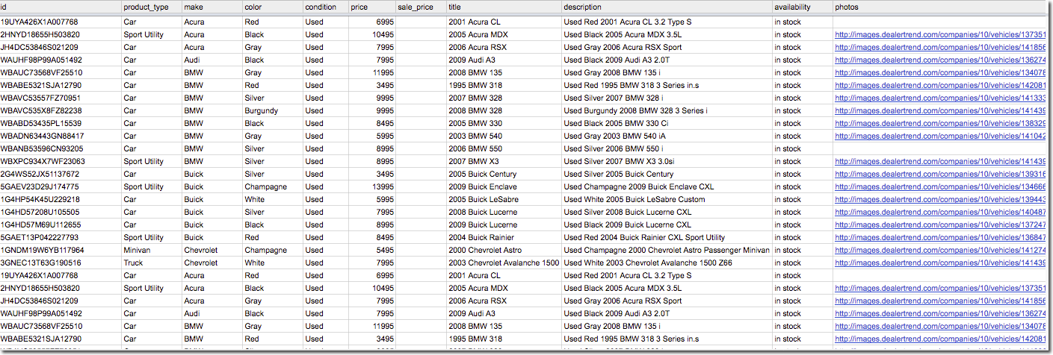This screenshot has height=355, width=1053.
Task: Open photo link in Burgundy 2008 BMW 328 row
Action: (x=939, y=110)
